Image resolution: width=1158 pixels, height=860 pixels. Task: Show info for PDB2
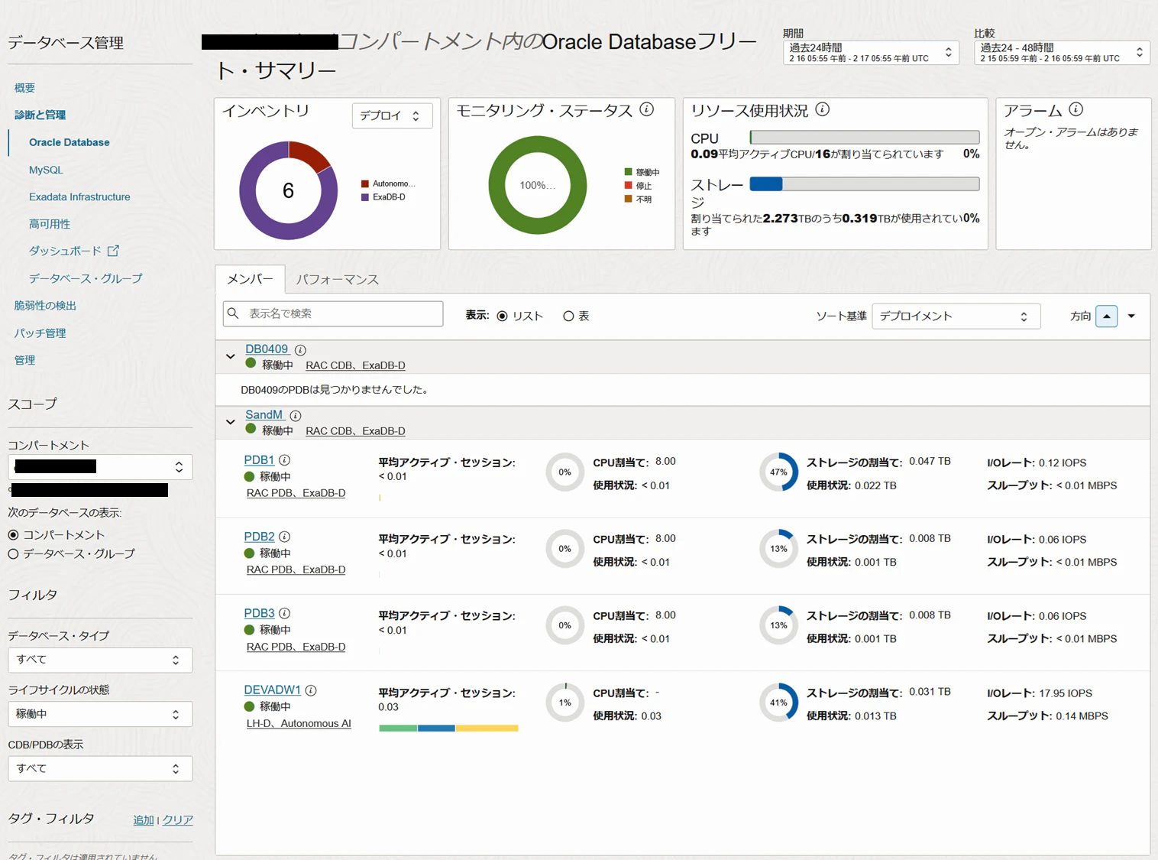coord(284,537)
